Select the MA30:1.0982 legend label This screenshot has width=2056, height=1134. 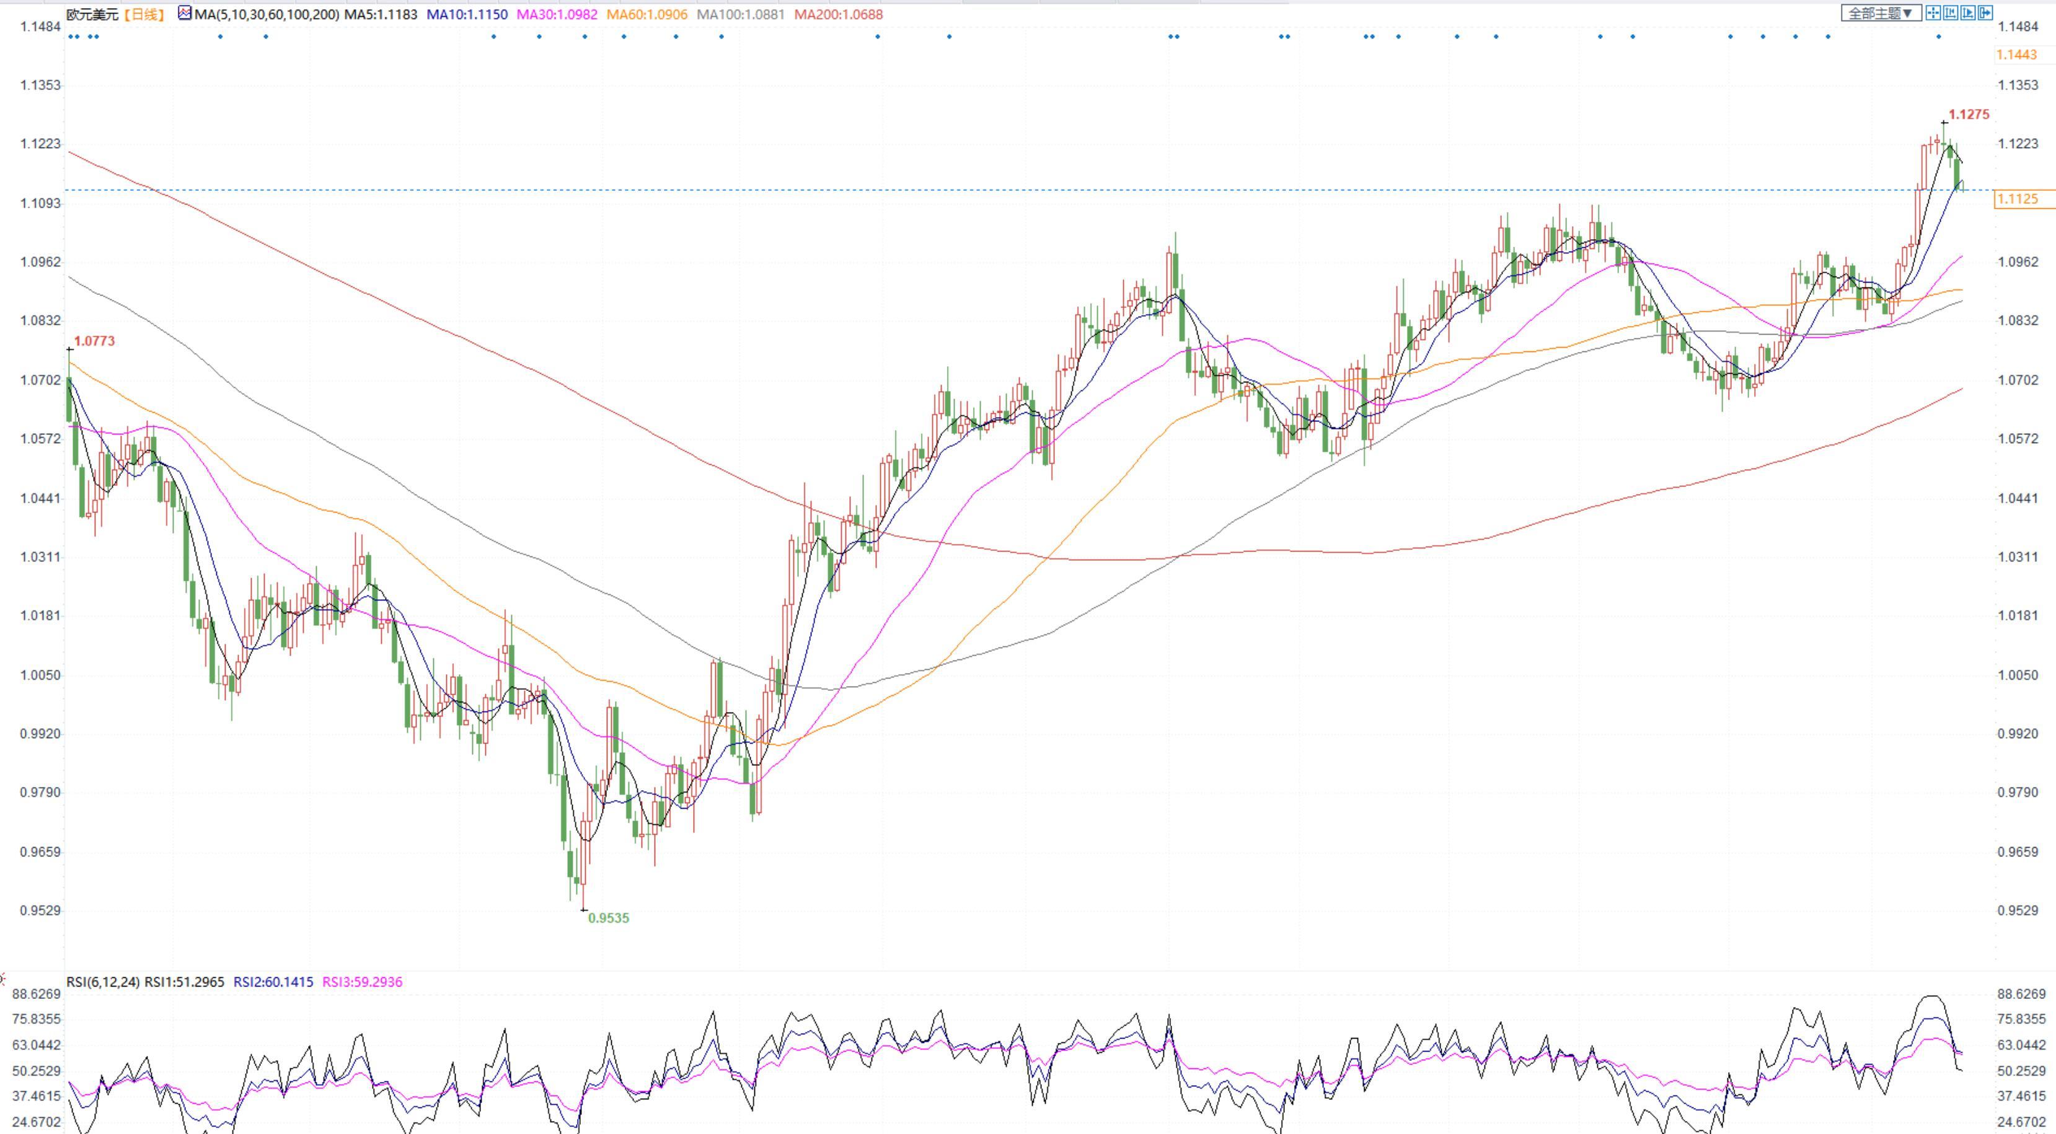tap(556, 14)
